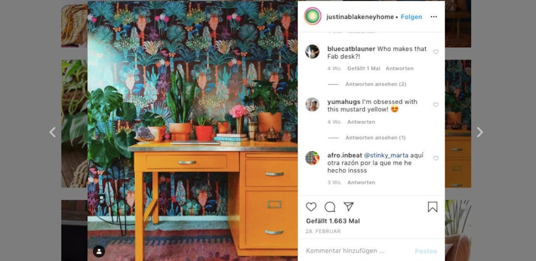The height and width of the screenshot is (261, 536).
Task: Open justinablakeneyhome profile avatar
Action: click(x=313, y=16)
